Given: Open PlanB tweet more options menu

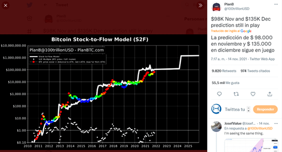Looking at the screenshot, I should tap(276, 4).
